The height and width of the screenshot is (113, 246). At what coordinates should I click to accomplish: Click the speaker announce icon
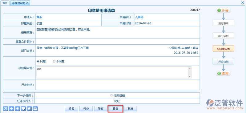[x=17, y=108]
